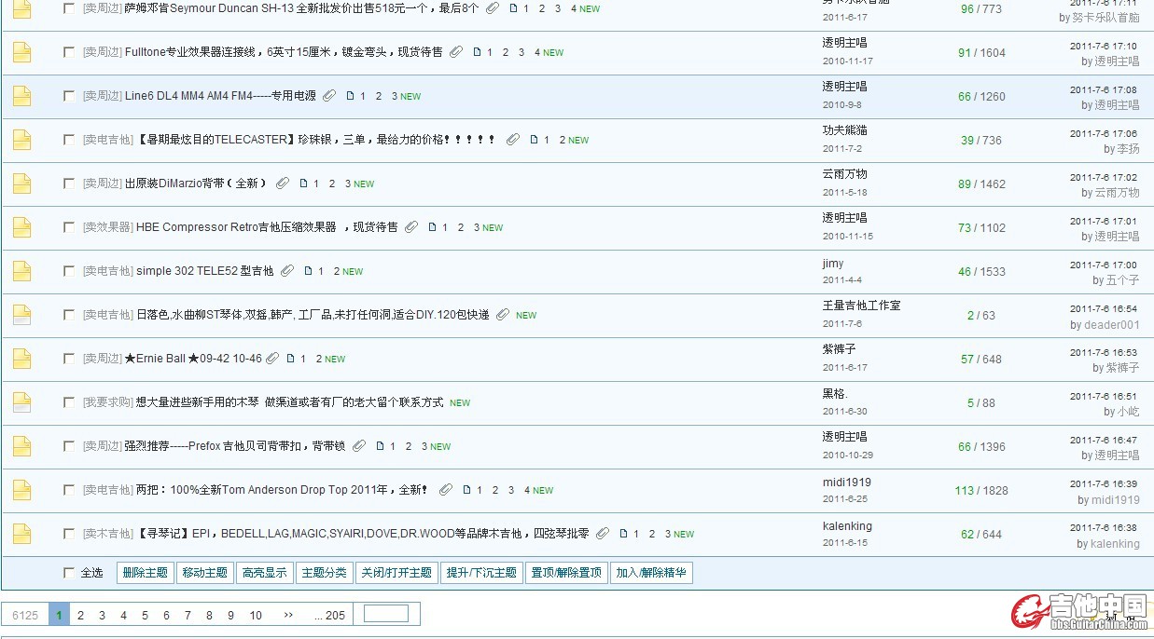Click 关闭/打开主题 button
This screenshot has width=1154, height=639.
click(397, 573)
